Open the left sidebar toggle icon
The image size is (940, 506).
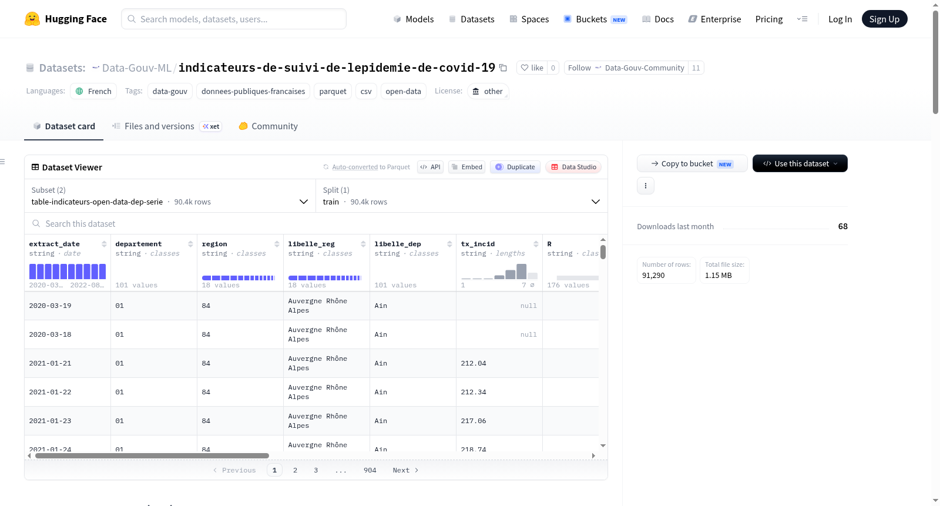pos(2,162)
